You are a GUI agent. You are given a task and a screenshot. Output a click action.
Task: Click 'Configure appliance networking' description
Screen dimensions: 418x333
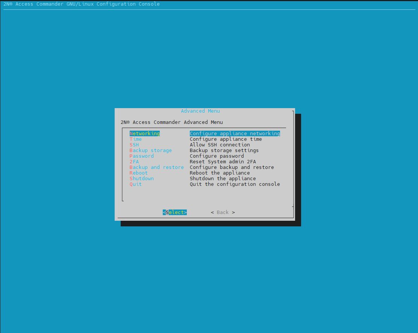coord(235,133)
